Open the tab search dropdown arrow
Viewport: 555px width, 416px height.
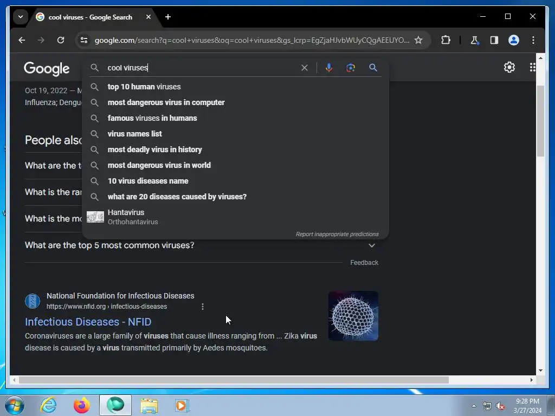point(21,17)
